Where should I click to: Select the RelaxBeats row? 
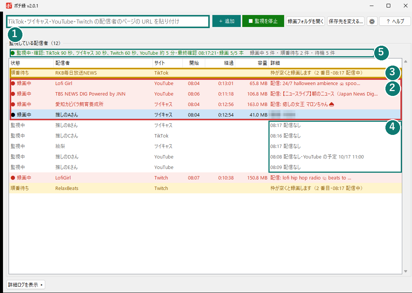206,188
